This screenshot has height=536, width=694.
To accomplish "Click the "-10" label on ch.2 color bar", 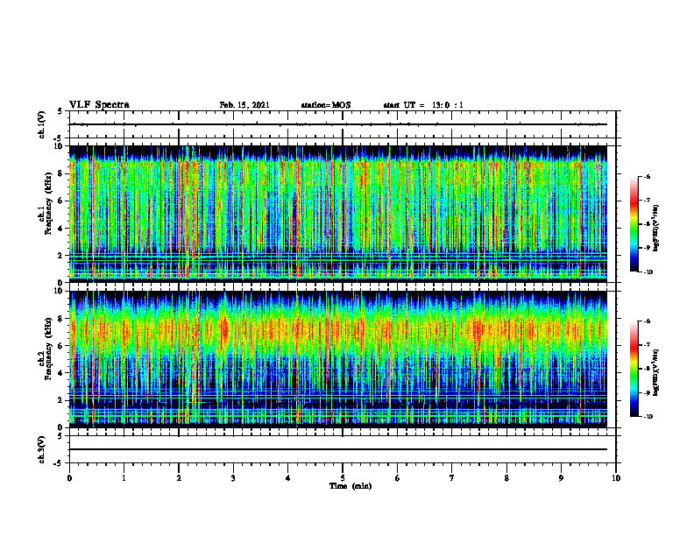I will coord(648,417).
